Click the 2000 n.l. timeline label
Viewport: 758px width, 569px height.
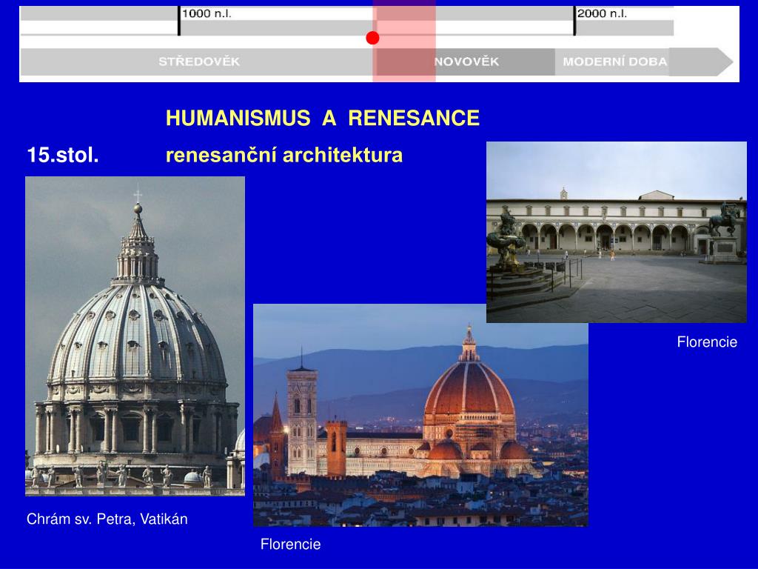click(x=602, y=13)
